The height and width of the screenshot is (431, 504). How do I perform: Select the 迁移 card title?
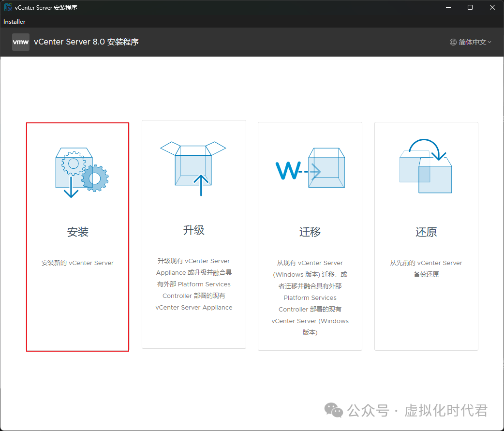pos(310,232)
